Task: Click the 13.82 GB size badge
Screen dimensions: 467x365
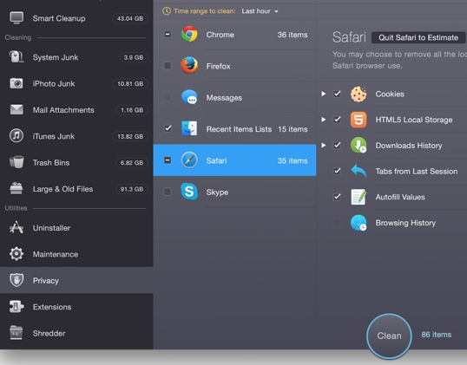Action: 130,136
